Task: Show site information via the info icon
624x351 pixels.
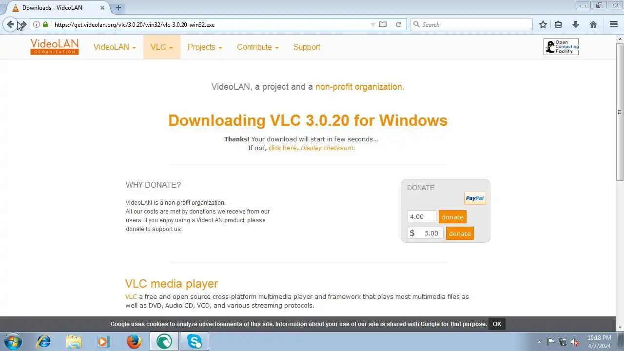Action: click(x=36, y=24)
